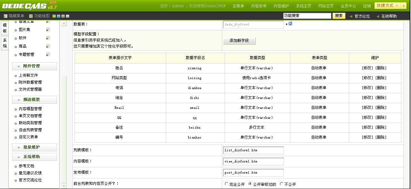This screenshot has width=411, height=189.
Task: Open 内容模型管理 in sidebar
Action: pyautogui.click(x=30, y=109)
